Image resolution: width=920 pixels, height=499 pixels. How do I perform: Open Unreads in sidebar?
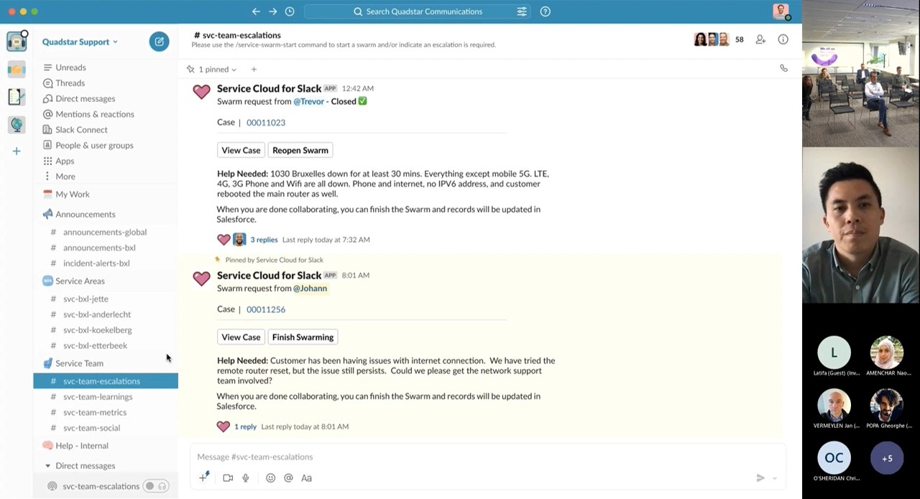point(70,67)
